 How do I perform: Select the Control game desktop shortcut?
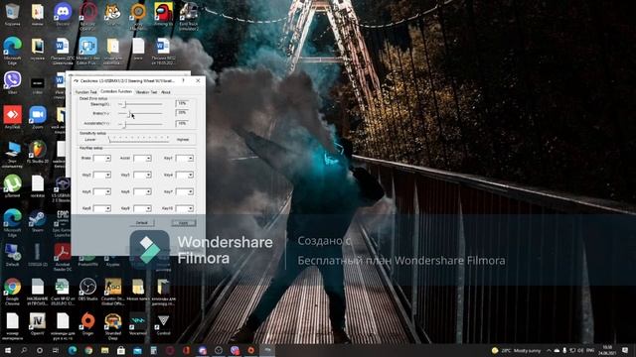pos(163,324)
